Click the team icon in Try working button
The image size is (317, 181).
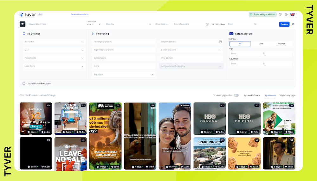pos(251,14)
